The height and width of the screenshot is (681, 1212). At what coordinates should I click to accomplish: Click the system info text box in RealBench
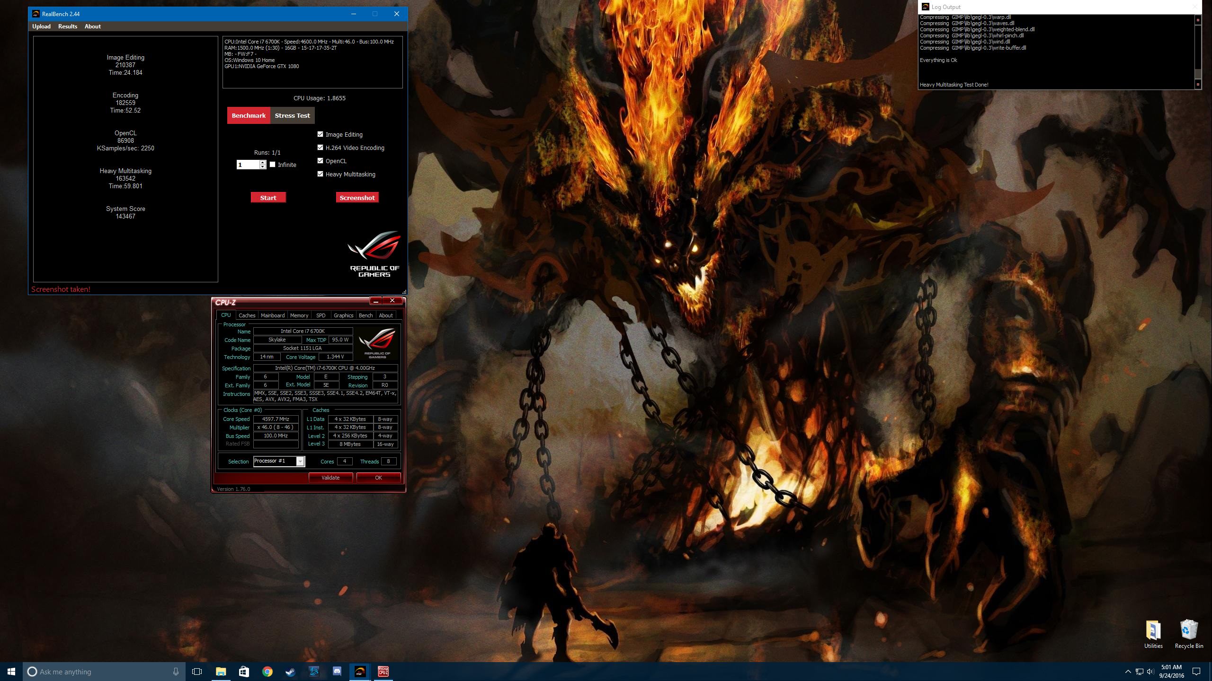tap(312, 62)
